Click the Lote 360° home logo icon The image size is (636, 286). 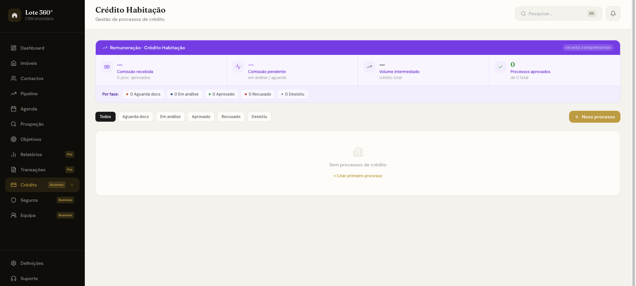coord(15,15)
